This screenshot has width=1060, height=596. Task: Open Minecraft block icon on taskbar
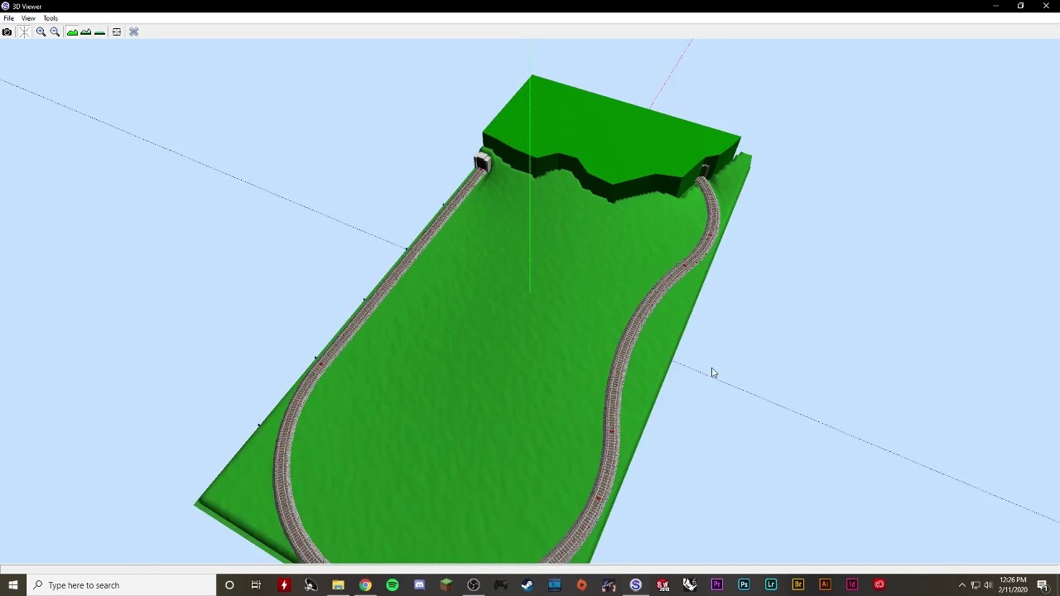(446, 585)
